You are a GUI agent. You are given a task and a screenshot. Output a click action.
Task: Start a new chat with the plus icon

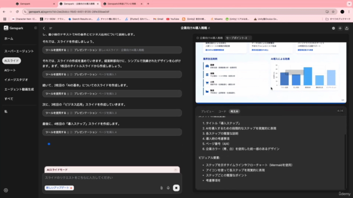click(340, 28)
